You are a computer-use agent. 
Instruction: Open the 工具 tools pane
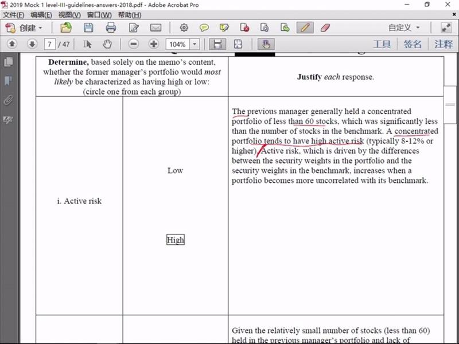pyautogui.click(x=382, y=44)
